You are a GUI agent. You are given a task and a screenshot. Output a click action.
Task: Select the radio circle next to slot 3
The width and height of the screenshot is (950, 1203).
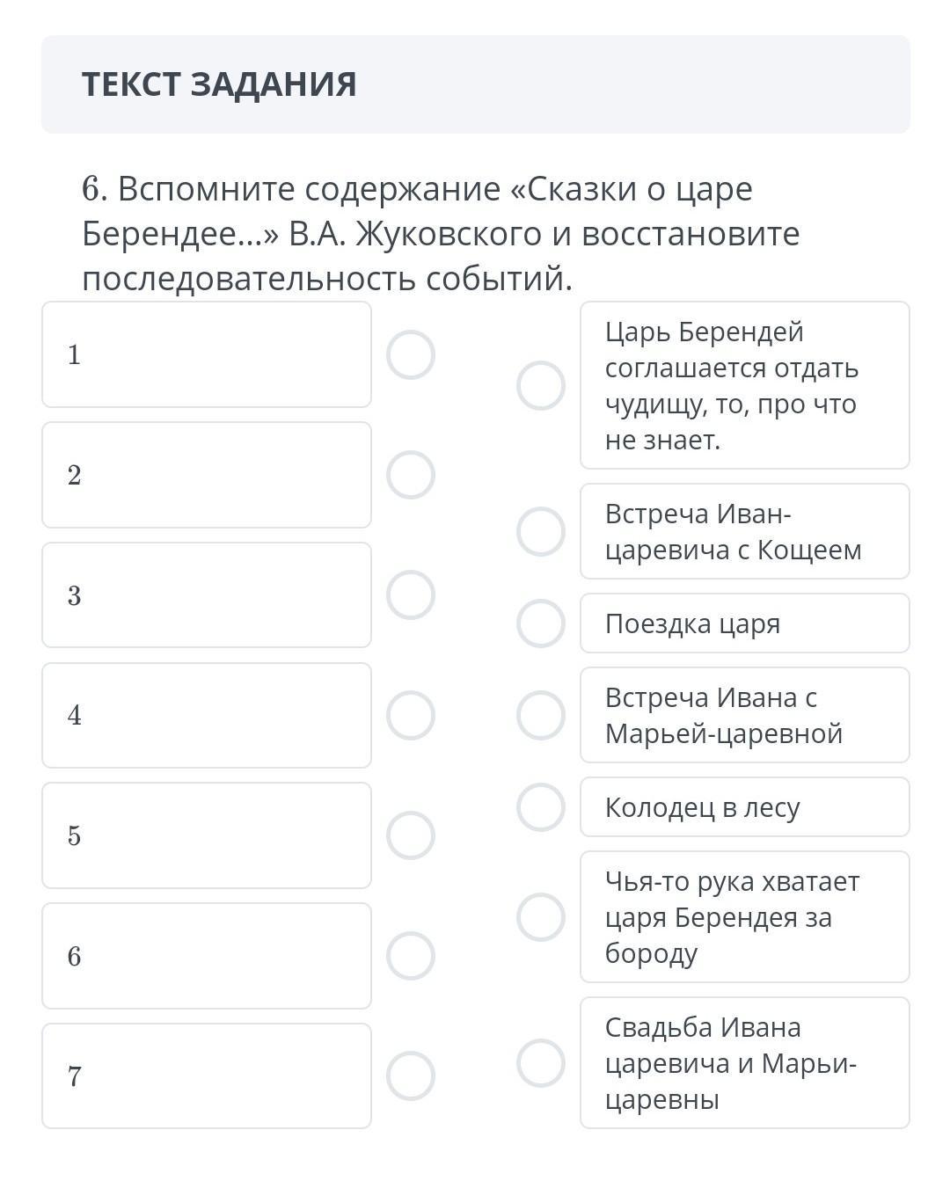tap(411, 595)
